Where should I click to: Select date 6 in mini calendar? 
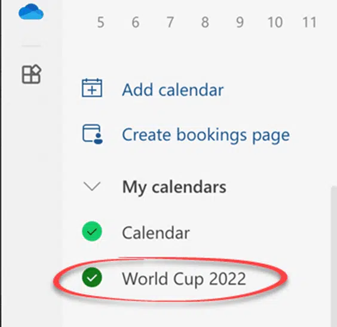pyautogui.click(x=136, y=22)
